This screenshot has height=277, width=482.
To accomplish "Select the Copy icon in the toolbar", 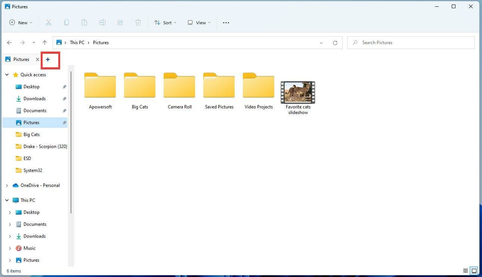I will pyautogui.click(x=67, y=22).
